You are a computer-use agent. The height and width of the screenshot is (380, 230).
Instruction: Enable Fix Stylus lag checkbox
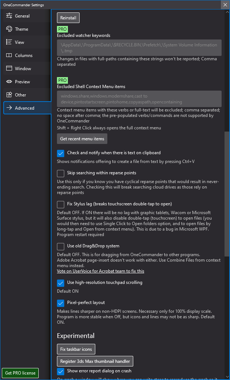[61, 204]
